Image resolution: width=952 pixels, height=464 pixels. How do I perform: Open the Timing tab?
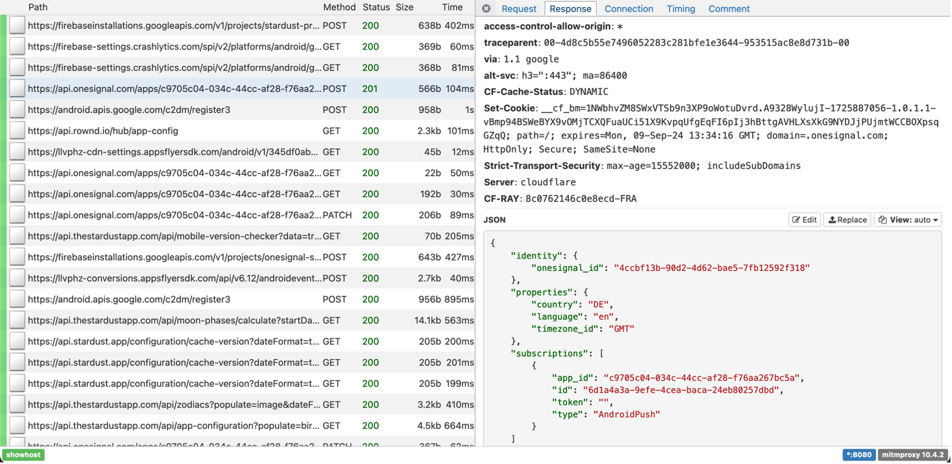(680, 9)
